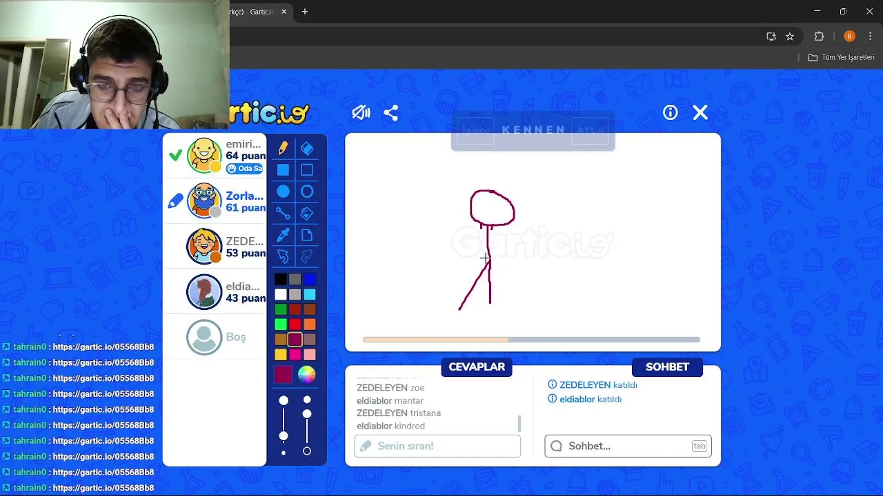The width and height of the screenshot is (883, 496).
Task: Redo the drawing stroke
Action: pos(307,256)
